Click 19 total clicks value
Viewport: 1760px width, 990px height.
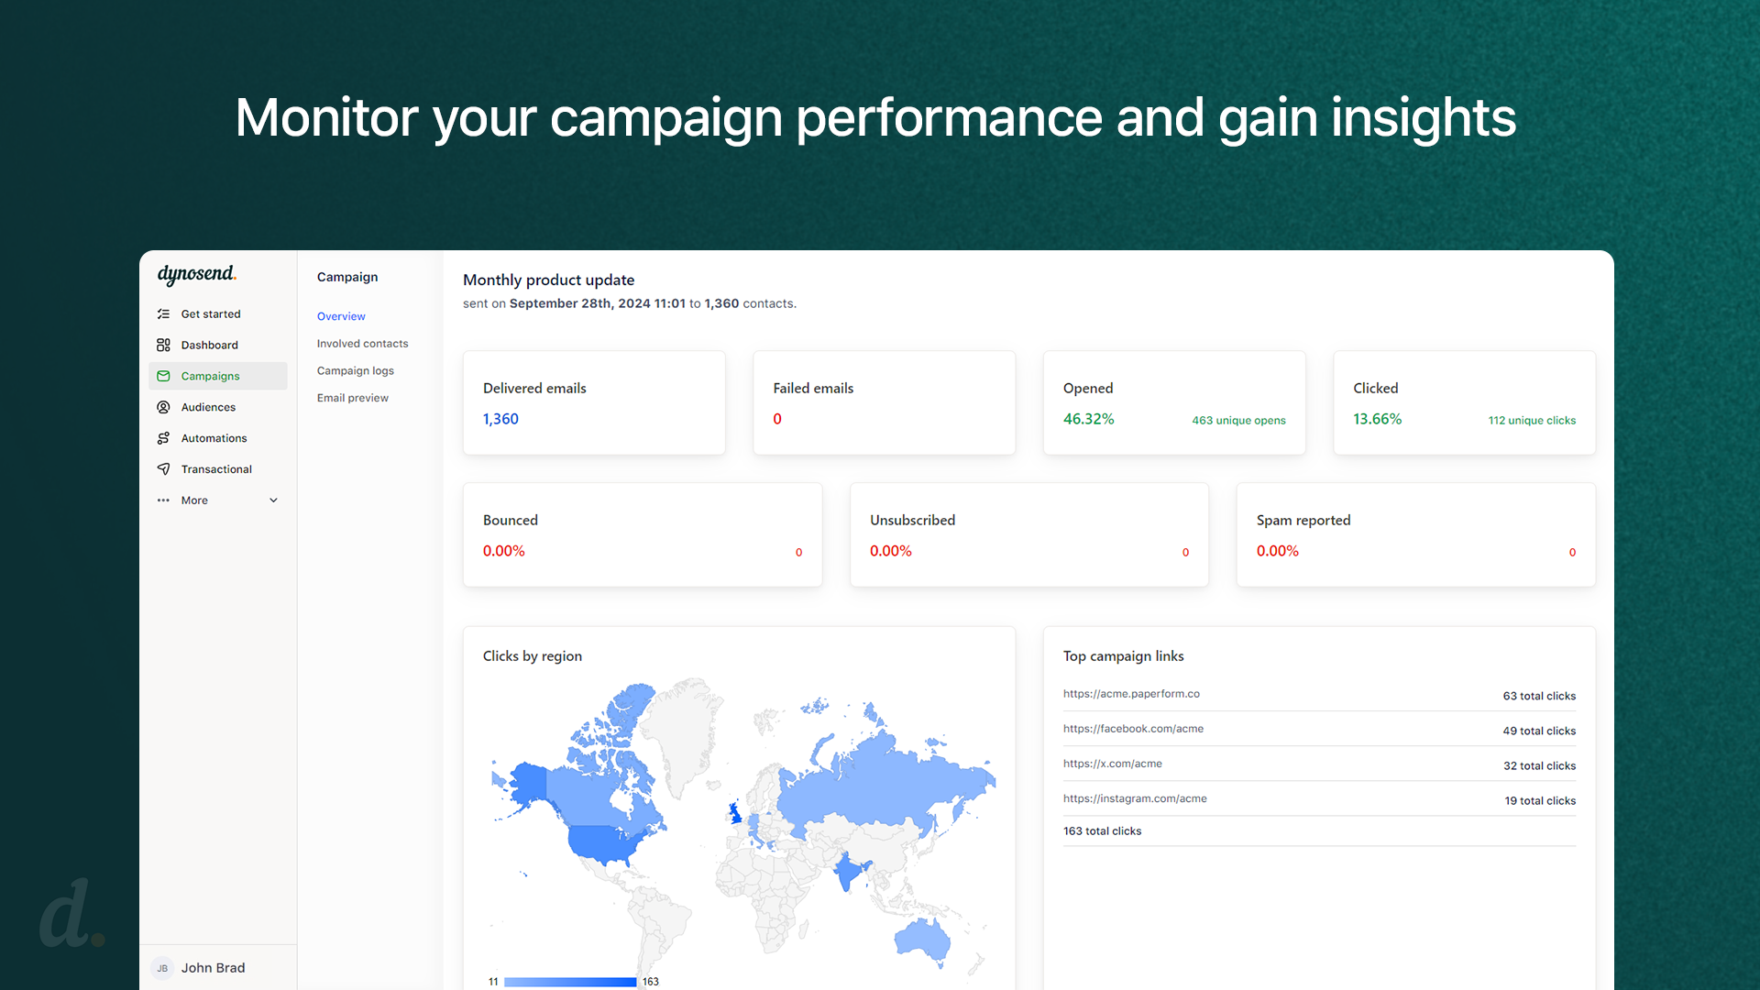[1540, 800]
